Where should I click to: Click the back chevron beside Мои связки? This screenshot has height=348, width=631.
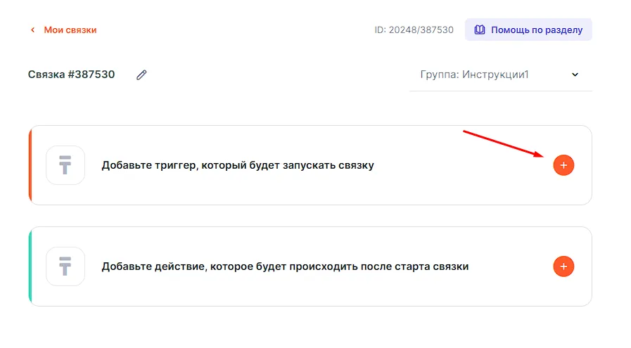(32, 30)
